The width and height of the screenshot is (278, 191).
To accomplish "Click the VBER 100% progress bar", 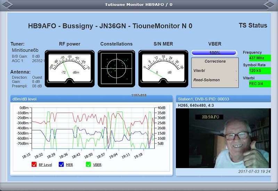I will [214, 53].
